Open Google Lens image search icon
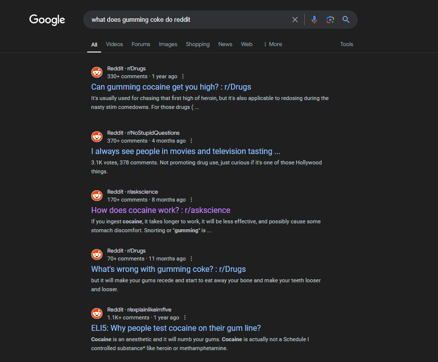Viewport: 438px width, 362px height. point(330,19)
